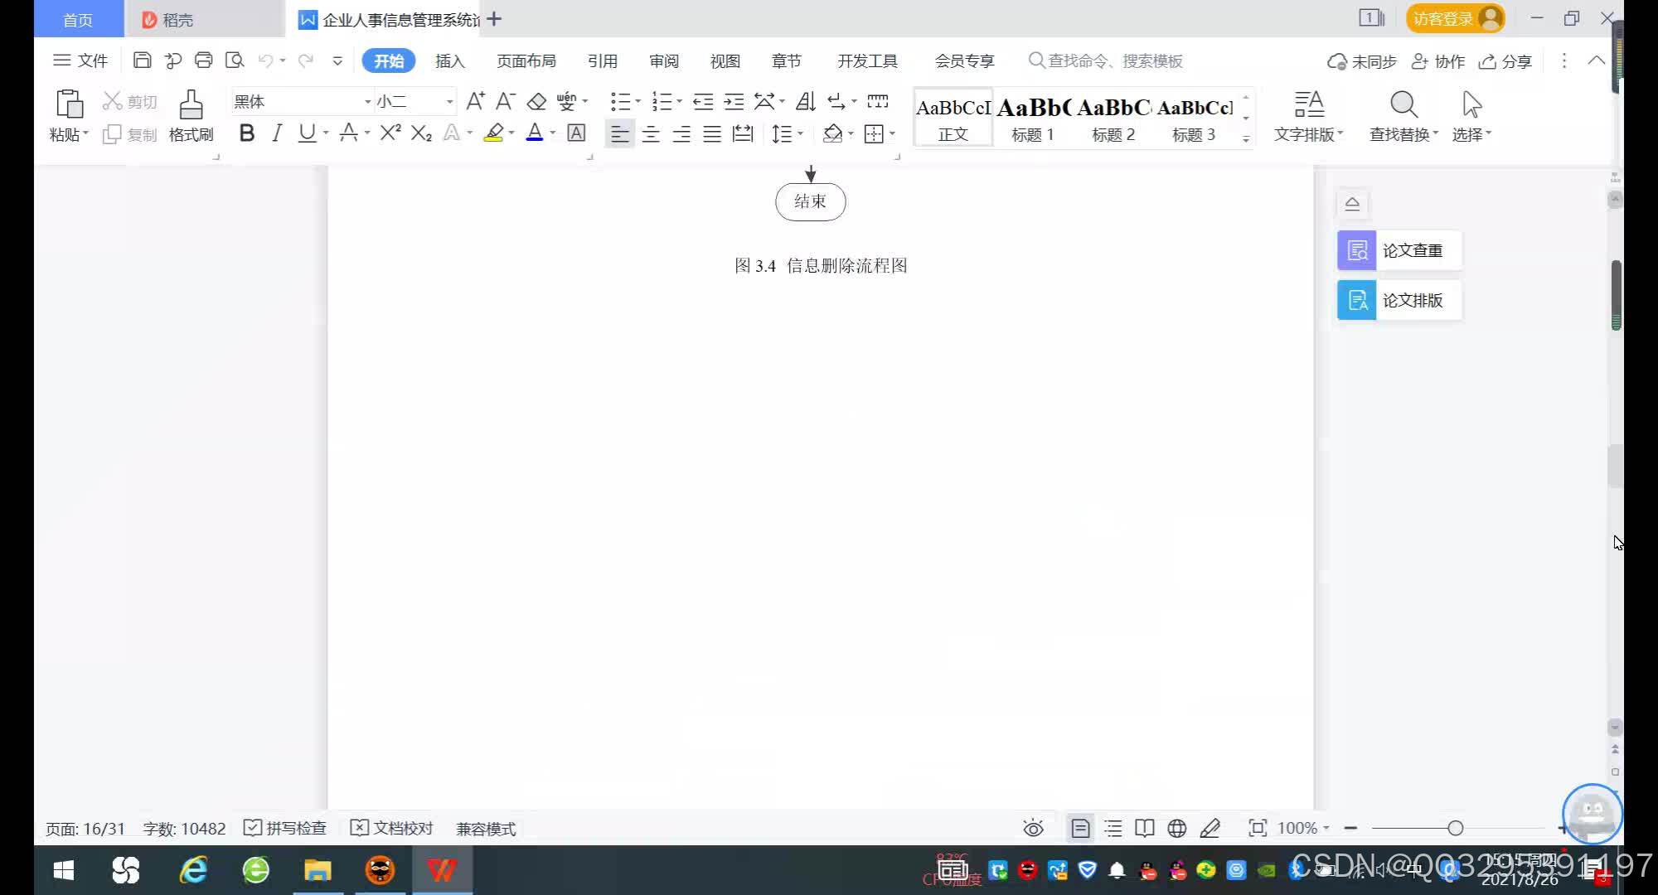This screenshot has width=1658, height=895.
Task: Open Windows Start menu
Action: tap(64, 870)
